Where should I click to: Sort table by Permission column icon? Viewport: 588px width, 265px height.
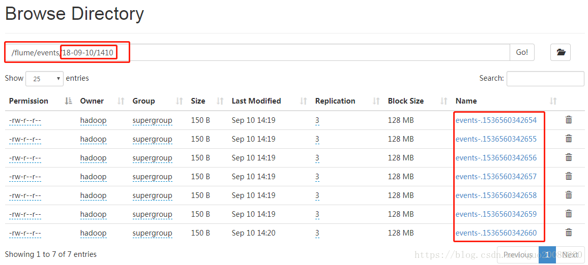click(68, 101)
